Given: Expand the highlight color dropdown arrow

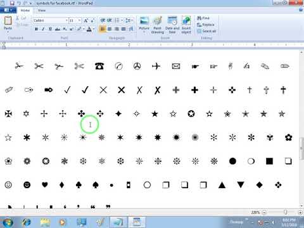Looking at the screenshot, I should point(84,29).
